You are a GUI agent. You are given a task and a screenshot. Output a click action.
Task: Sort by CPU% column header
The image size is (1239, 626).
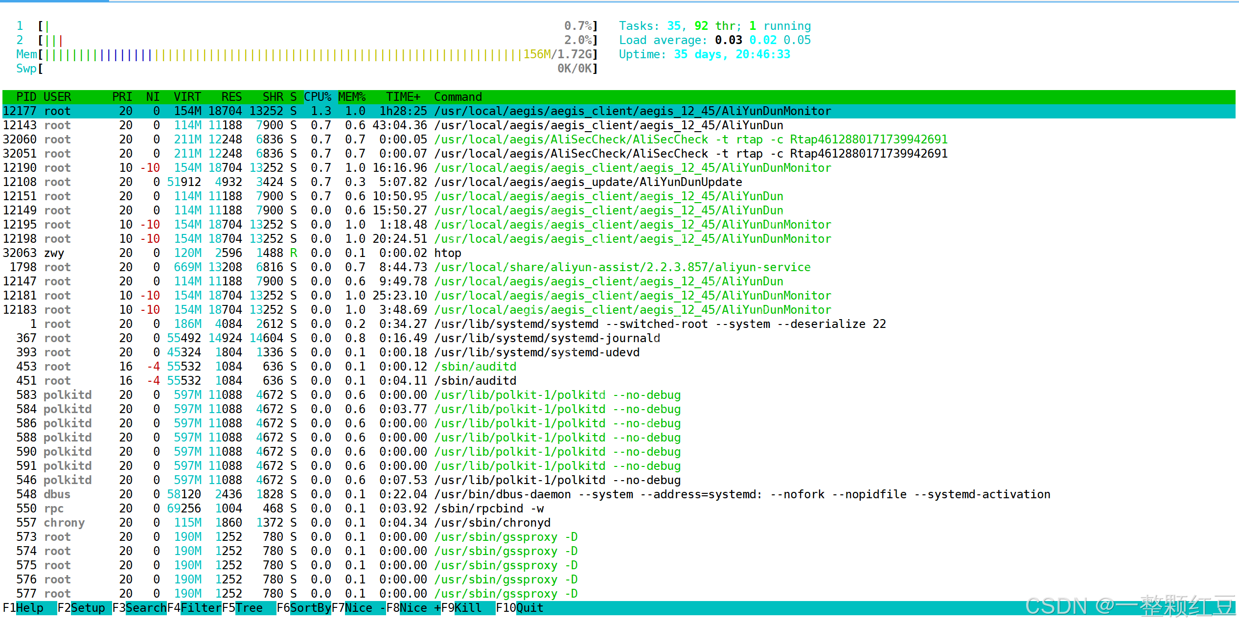pyautogui.click(x=317, y=97)
